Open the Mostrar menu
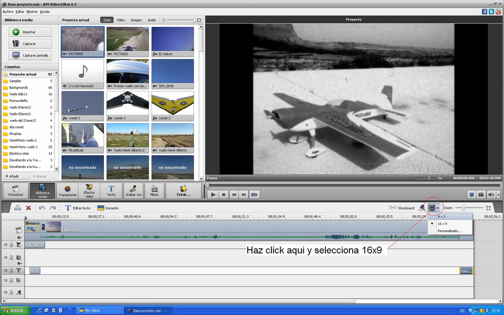 point(32,12)
